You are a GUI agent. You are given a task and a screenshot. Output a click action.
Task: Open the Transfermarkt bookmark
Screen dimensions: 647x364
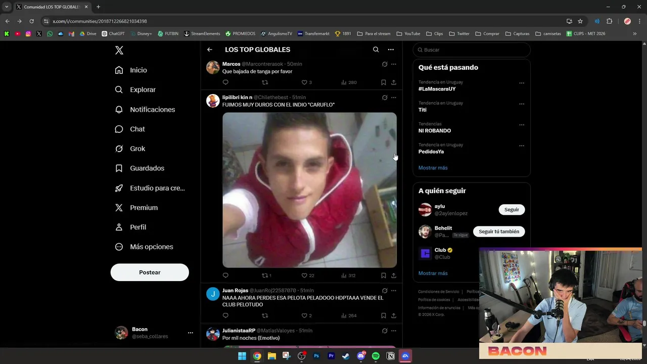click(x=313, y=34)
